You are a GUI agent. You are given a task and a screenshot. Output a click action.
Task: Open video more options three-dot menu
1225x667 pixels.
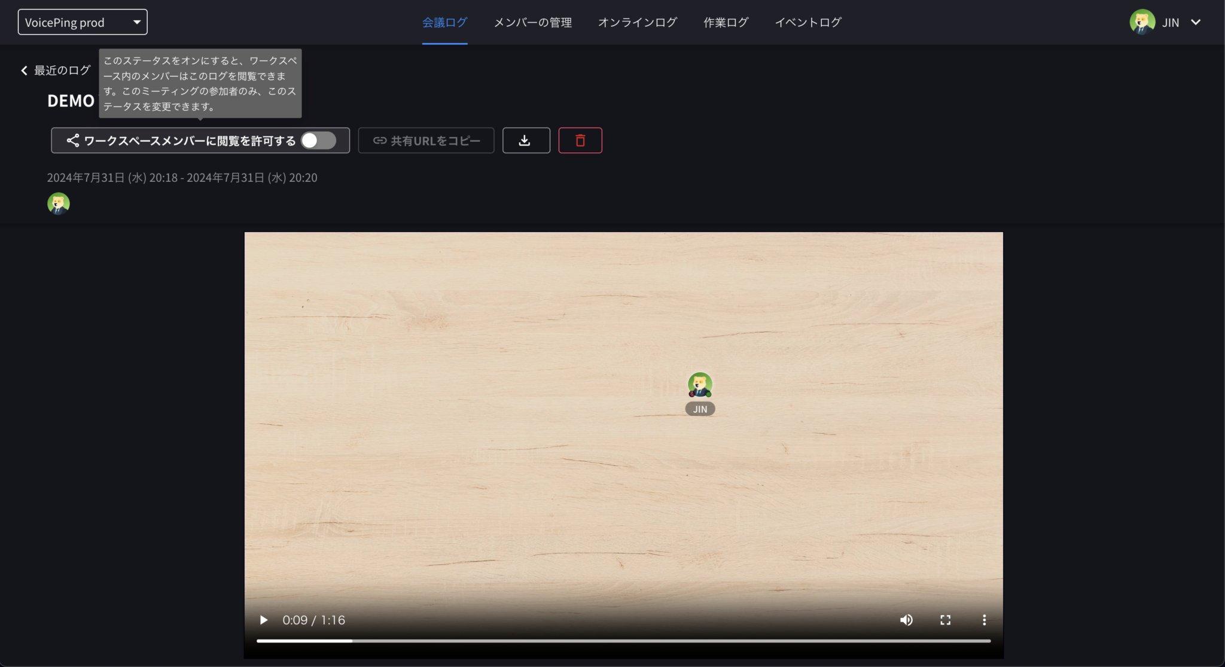pos(984,620)
